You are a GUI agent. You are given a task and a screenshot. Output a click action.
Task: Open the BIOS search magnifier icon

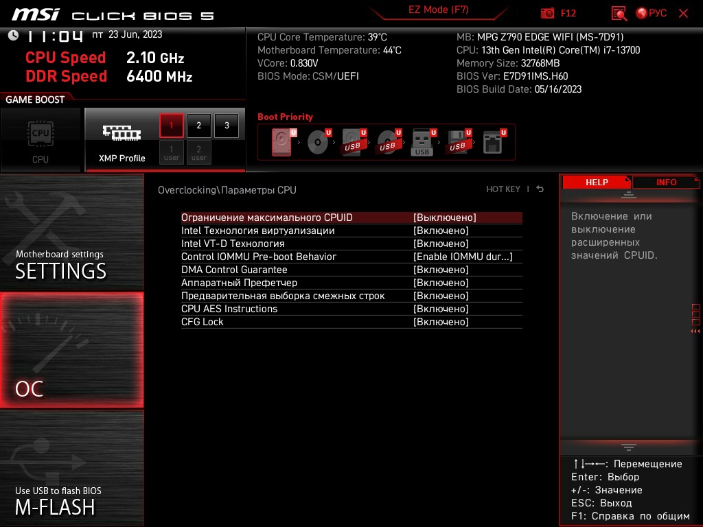click(619, 13)
